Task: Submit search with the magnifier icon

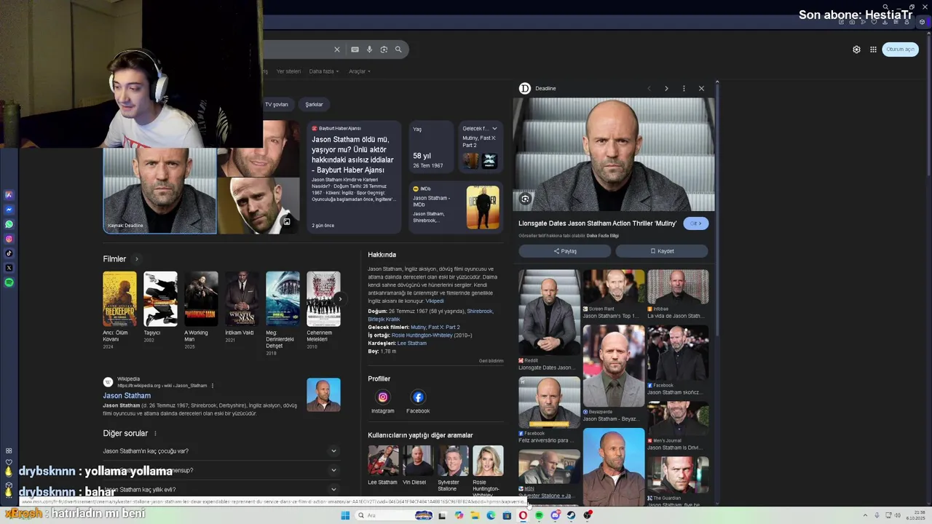Action: [398, 49]
